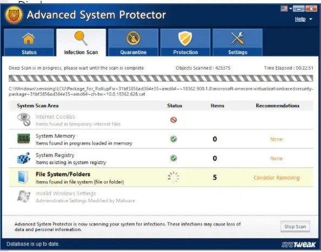Screen dimensions: 321x252
Task: Open the Help link
Action: pos(300,19)
